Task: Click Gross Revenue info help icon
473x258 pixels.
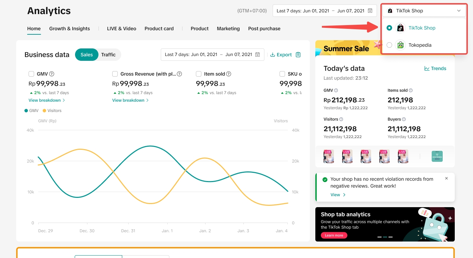Action: [x=179, y=74]
